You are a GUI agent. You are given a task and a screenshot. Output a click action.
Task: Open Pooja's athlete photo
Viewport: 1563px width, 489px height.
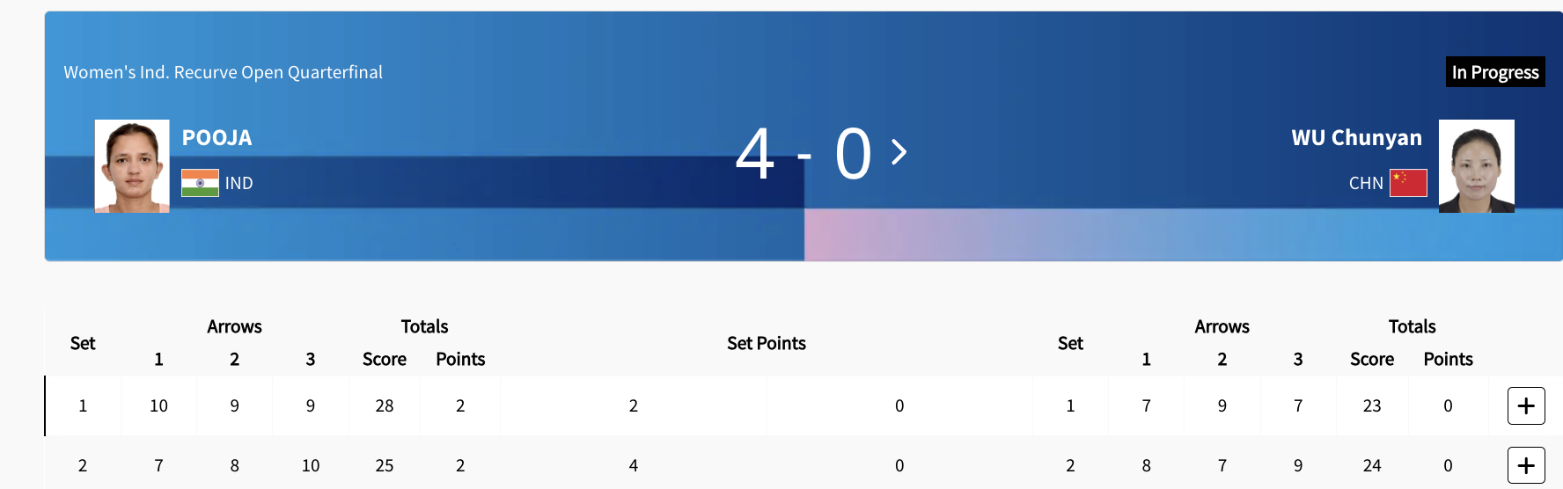point(132,166)
